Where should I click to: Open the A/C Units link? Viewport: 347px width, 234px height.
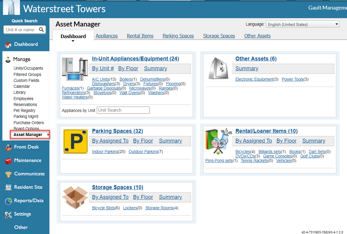point(100,79)
